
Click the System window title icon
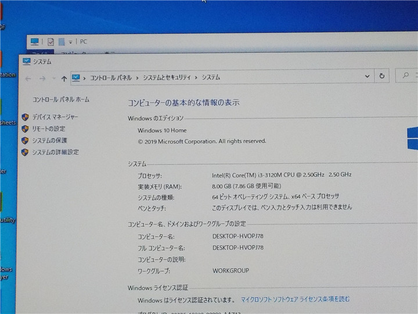pos(27,62)
